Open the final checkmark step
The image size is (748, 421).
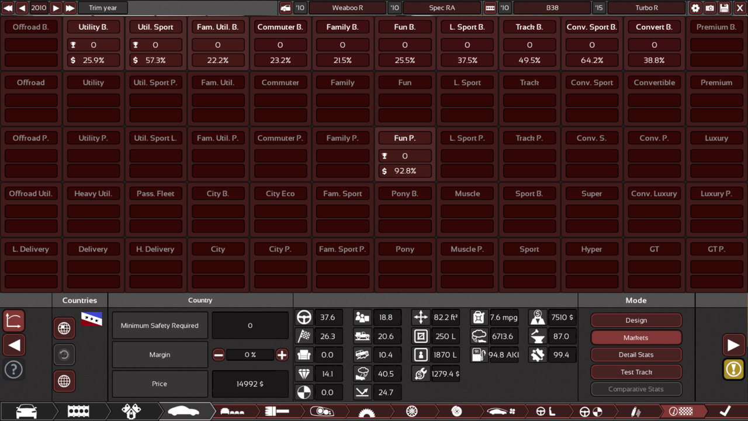tap(725, 412)
